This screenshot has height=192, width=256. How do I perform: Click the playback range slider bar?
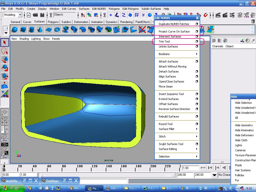coord(107,175)
